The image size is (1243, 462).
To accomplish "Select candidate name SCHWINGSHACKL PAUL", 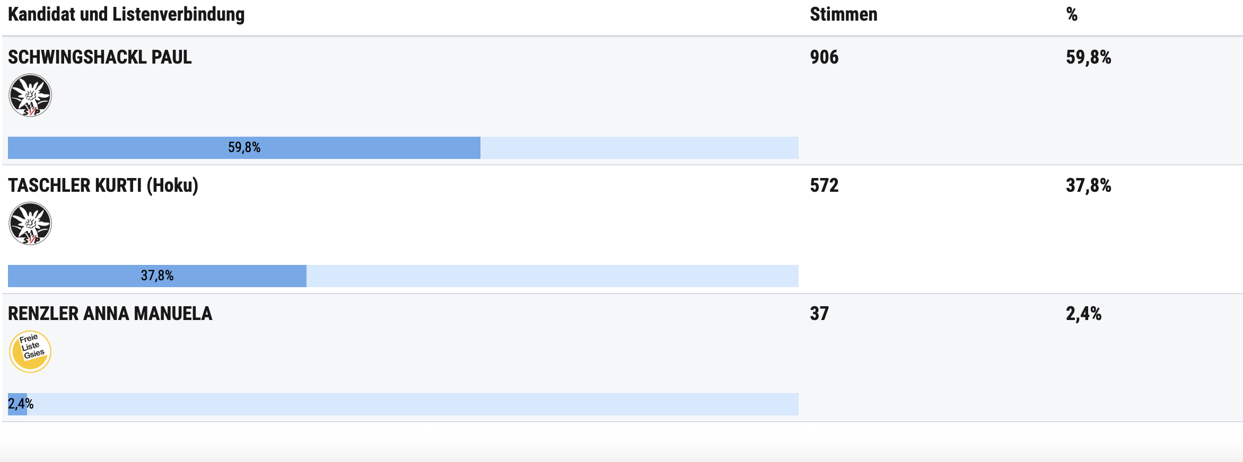I will (x=100, y=57).
